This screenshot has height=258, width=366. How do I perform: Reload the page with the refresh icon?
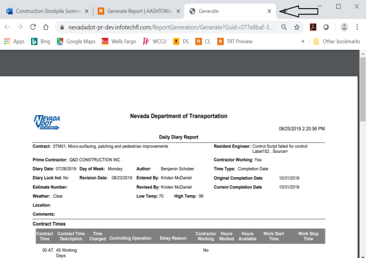33,27
